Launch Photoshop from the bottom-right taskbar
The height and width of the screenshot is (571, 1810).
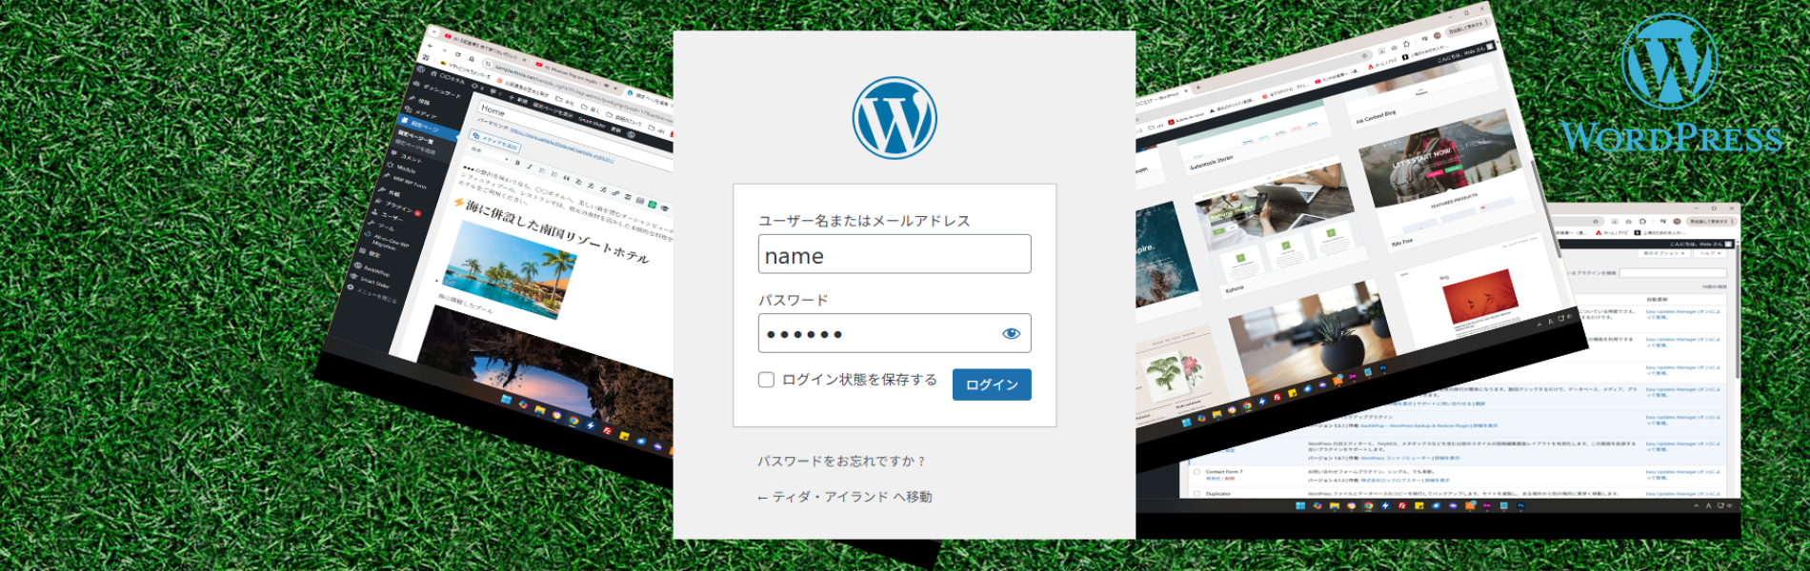(1520, 505)
